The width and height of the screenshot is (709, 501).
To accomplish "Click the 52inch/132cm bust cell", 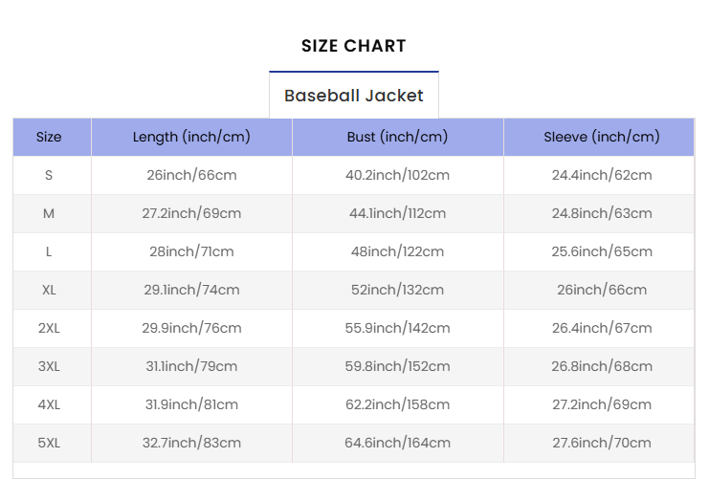I will (397, 290).
